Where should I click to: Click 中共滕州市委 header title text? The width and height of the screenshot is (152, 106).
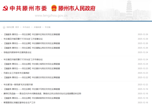point(28,8)
